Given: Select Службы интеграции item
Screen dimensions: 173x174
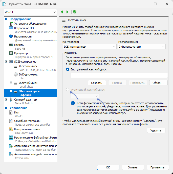Looking at the screenshot, I should tap(27, 121).
